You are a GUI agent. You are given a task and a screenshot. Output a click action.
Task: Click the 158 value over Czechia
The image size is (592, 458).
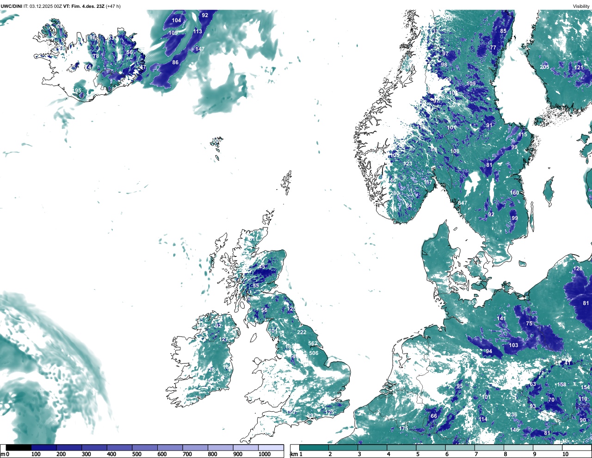(x=561, y=385)
